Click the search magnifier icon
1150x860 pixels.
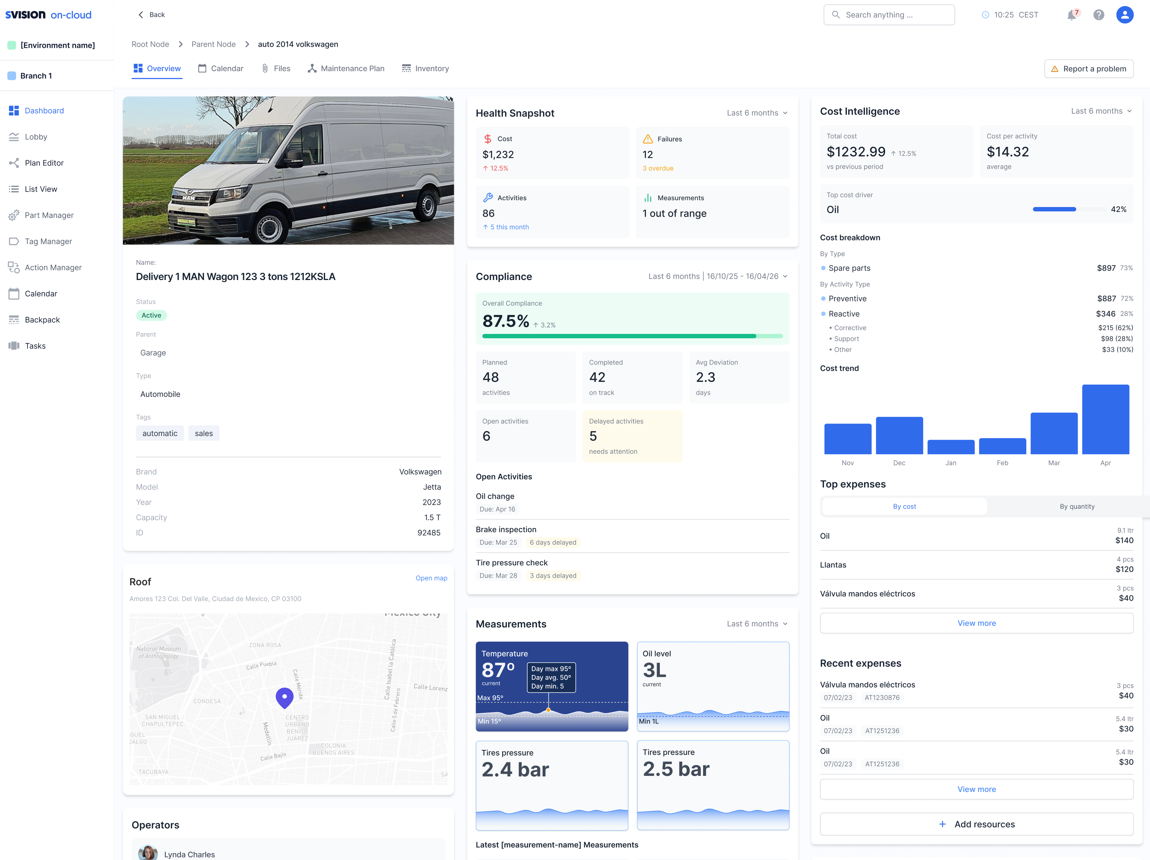(836, 15)
